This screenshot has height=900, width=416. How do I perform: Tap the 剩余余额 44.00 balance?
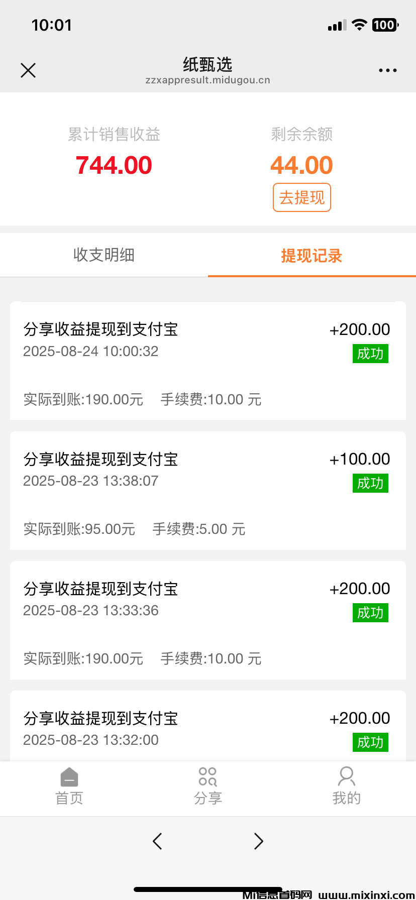tap(301, 165)
